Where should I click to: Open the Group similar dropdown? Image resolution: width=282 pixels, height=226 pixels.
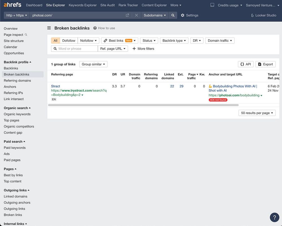click(x=93, y=64)
